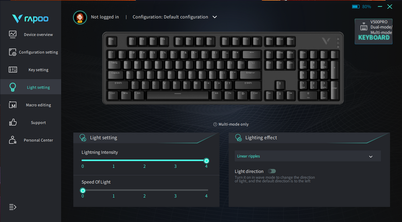Screen dimensions: 402x222
Task: Click the Not logged in link
Action: coord(105,17)
